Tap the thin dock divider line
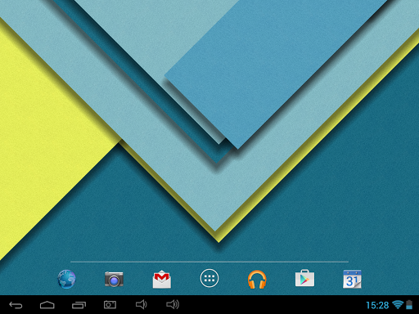Viewport: 419px width, 314px height. coord(209,262)
